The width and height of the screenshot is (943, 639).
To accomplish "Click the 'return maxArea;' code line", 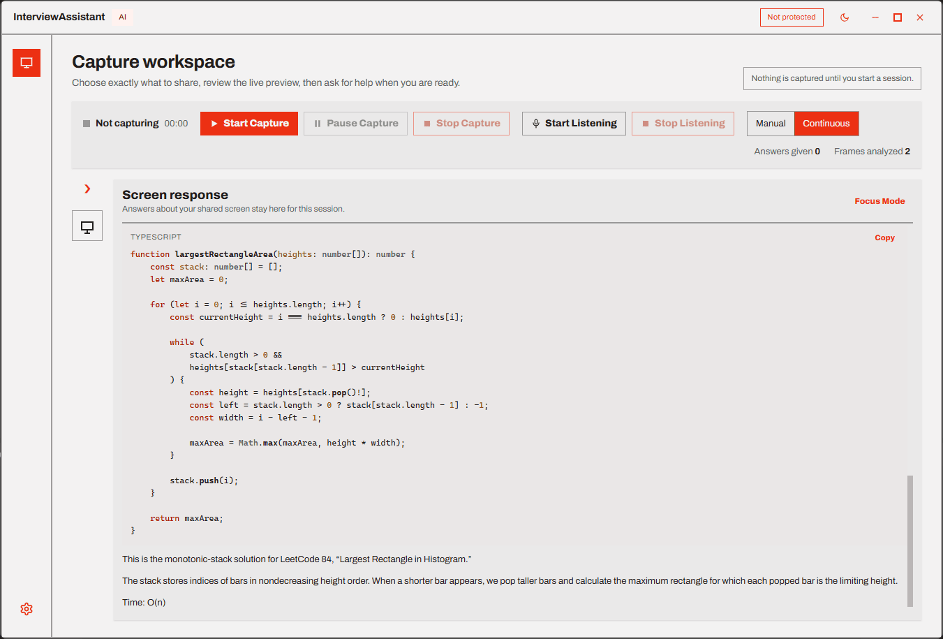I will tap(186, 518).
